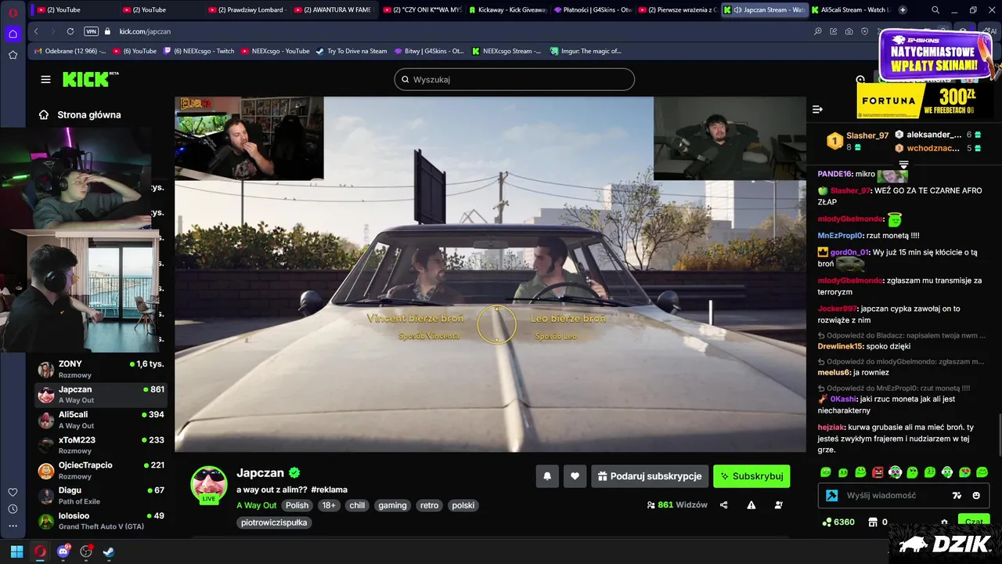Screen dimensions: 1002x564
Task: Open Slasher_97 top gifter entry
Action: [x=858, y=141]
